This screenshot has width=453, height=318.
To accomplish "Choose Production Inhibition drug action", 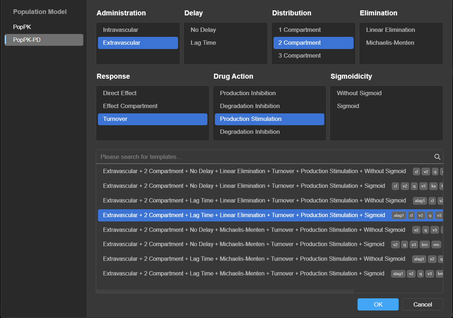I will (270, 93).
